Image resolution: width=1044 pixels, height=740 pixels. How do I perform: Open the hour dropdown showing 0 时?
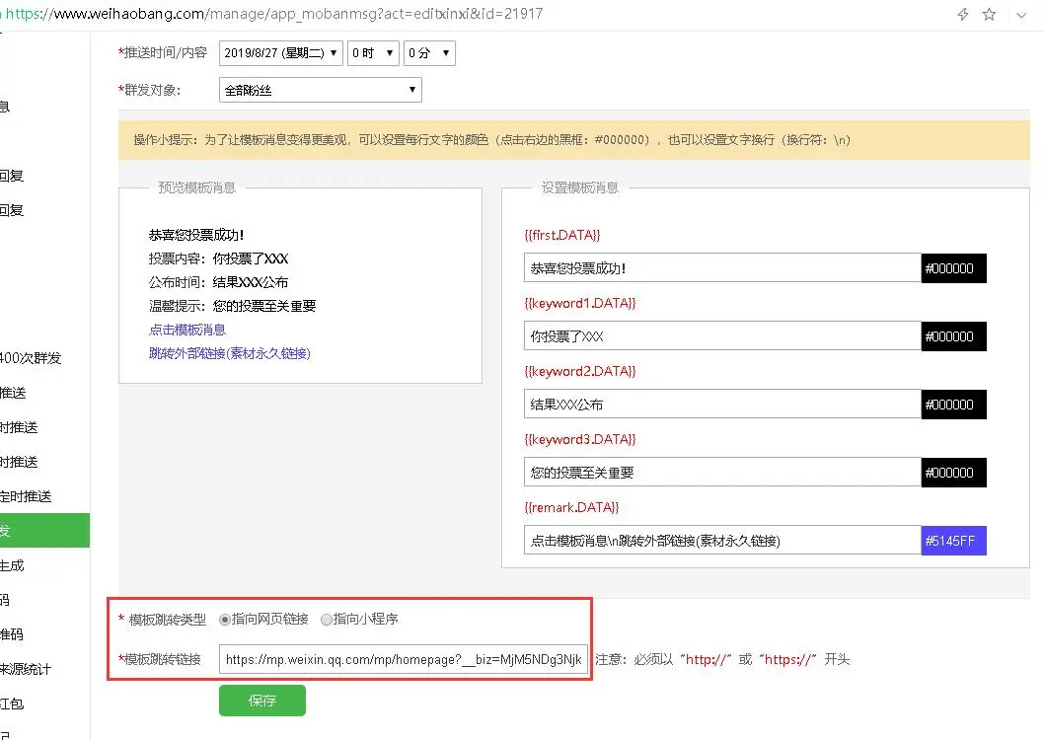coord(373,52)
